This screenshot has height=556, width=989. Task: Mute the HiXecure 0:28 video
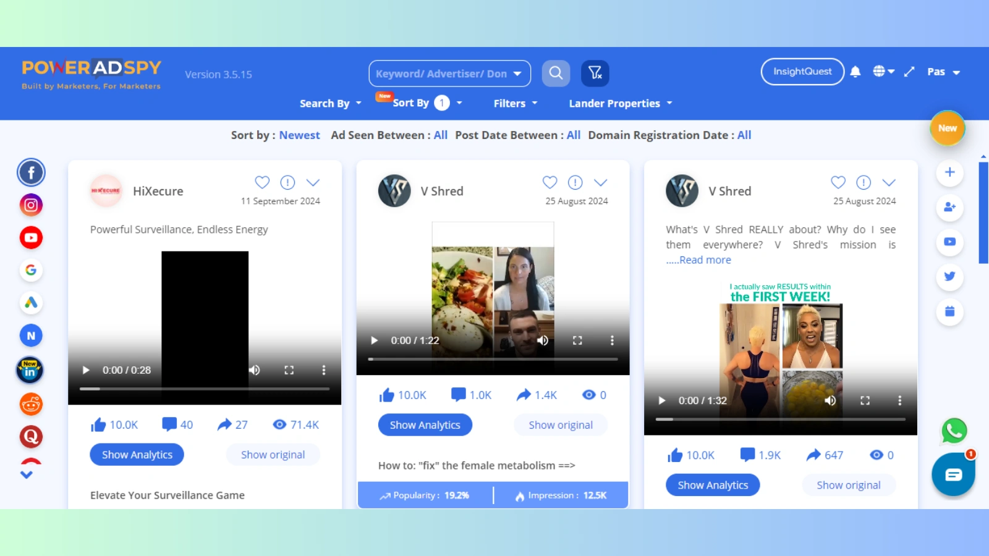(255, 370)
